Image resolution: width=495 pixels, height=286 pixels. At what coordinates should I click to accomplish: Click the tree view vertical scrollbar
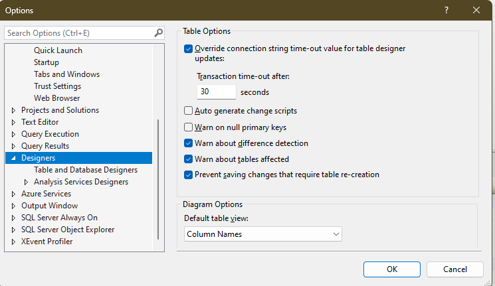point(158,179)
